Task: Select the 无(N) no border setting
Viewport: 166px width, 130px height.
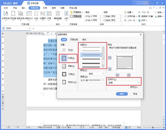Action: point(67,50)
